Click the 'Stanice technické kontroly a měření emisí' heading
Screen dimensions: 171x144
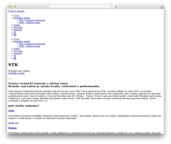38,83
